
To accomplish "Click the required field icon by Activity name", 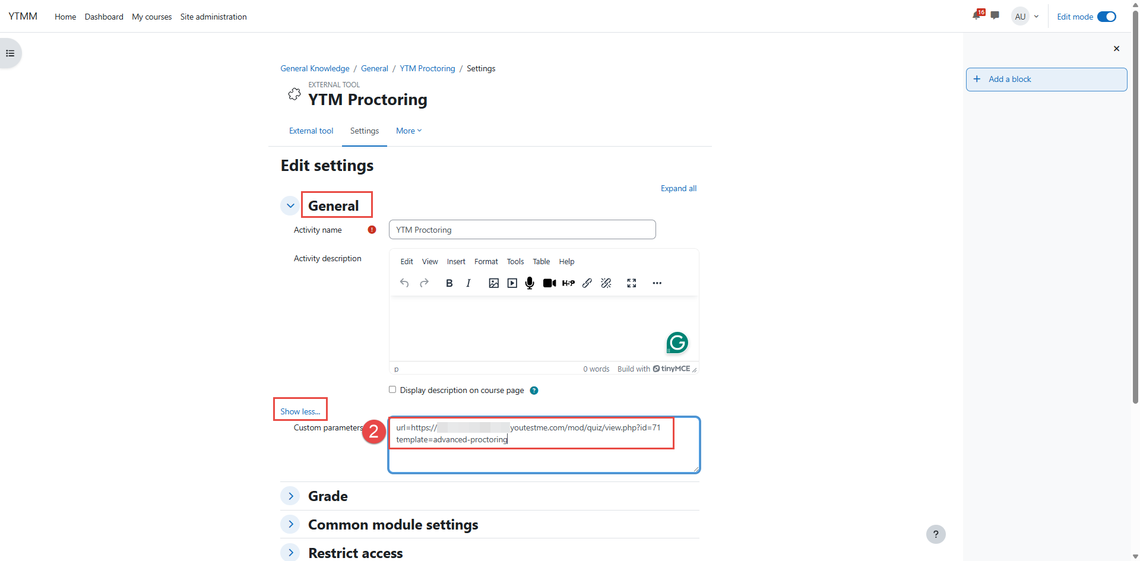I will coord(372,230).
